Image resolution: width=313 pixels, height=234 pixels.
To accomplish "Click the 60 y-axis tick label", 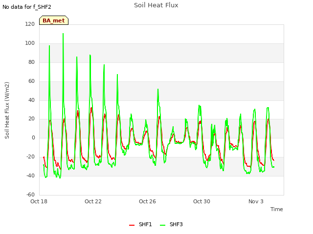I will (31, 81).
